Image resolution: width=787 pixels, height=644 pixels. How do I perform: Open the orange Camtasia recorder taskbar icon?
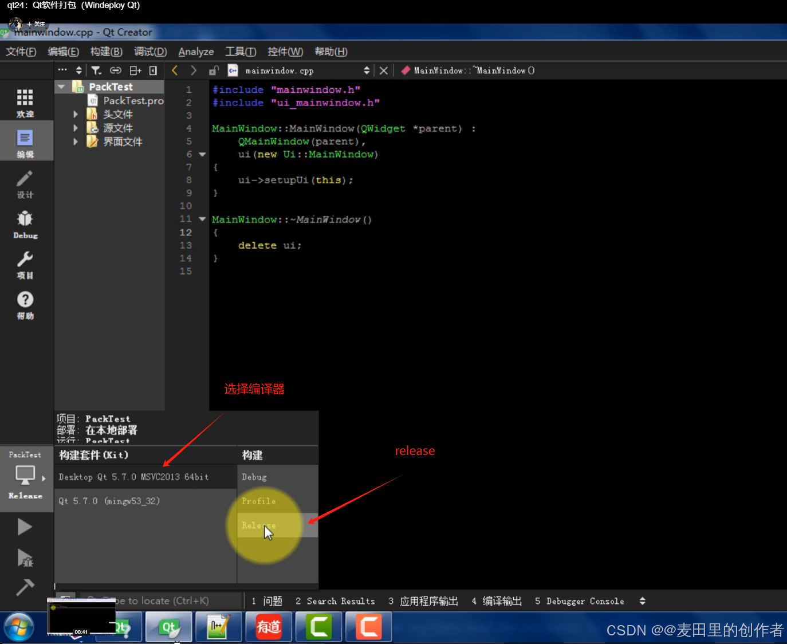pos(369,627)
